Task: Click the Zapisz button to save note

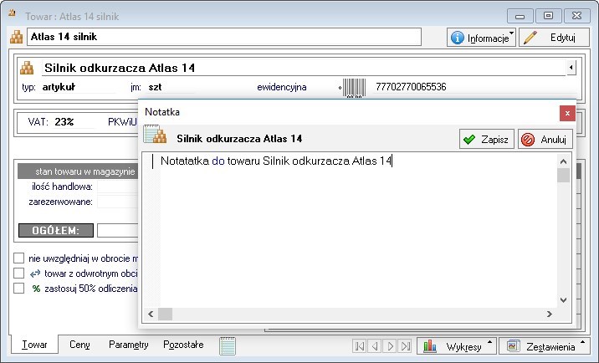Action: [x=487, y=139]
